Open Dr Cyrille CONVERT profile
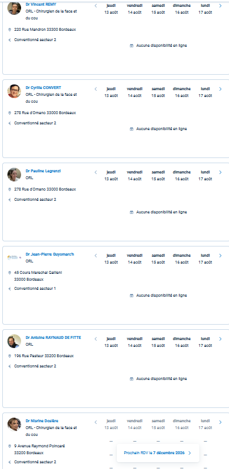The image size is (229, 469). (43, 88)
